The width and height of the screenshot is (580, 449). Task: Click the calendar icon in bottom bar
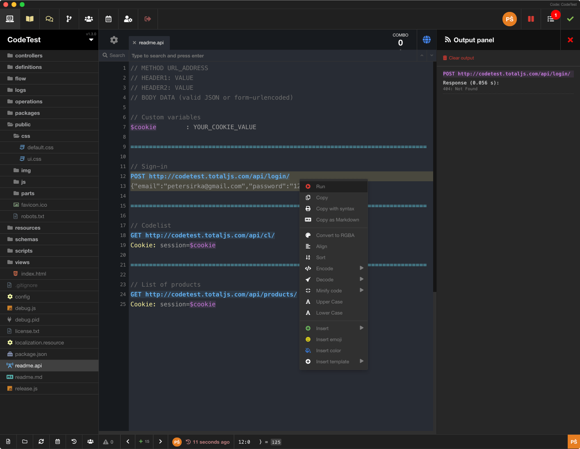(57, 442)
